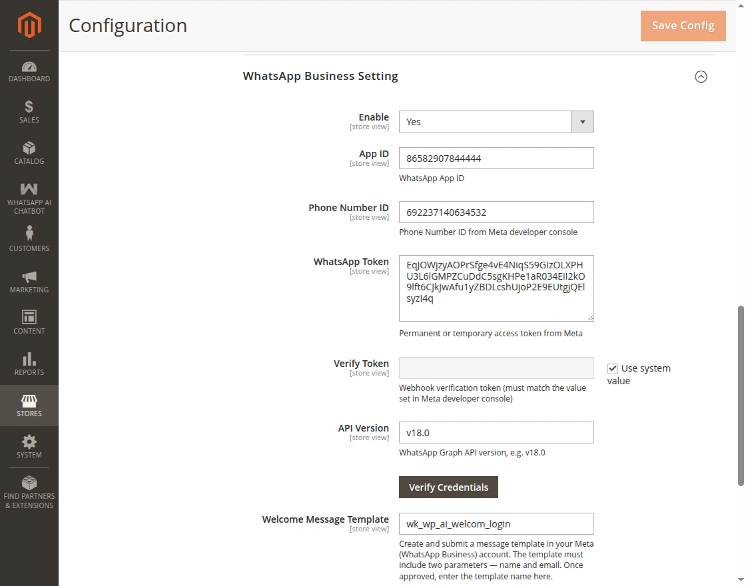Click the 'Webhook verification token' note text

(492, 394)
